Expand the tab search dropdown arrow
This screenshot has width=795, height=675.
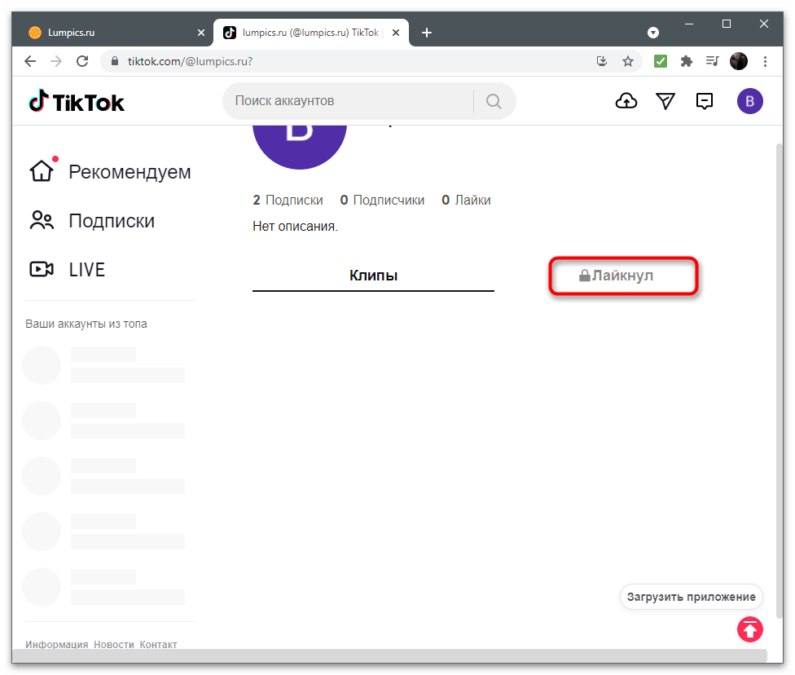tap(652, 33)
